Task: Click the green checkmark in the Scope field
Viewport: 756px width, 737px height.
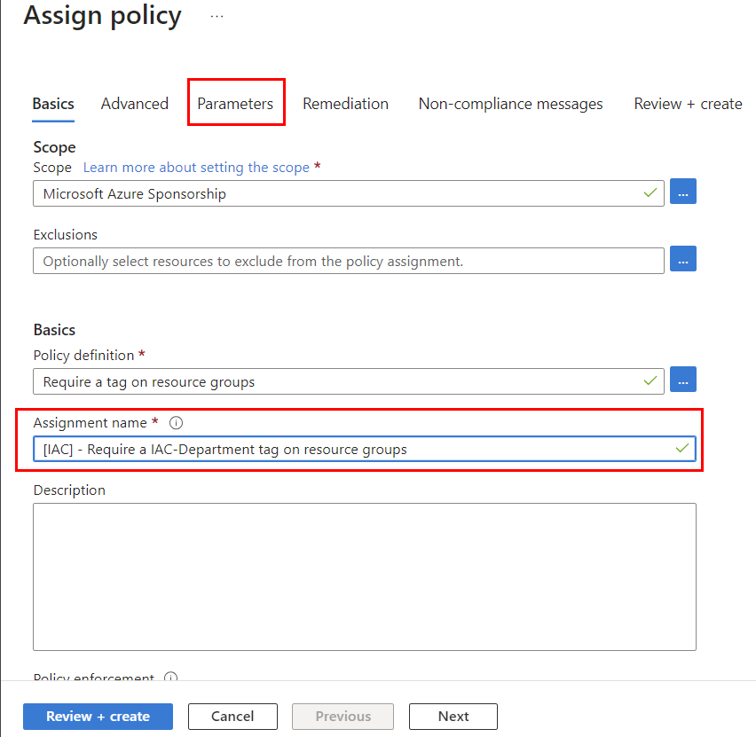Action: point(650,192)
